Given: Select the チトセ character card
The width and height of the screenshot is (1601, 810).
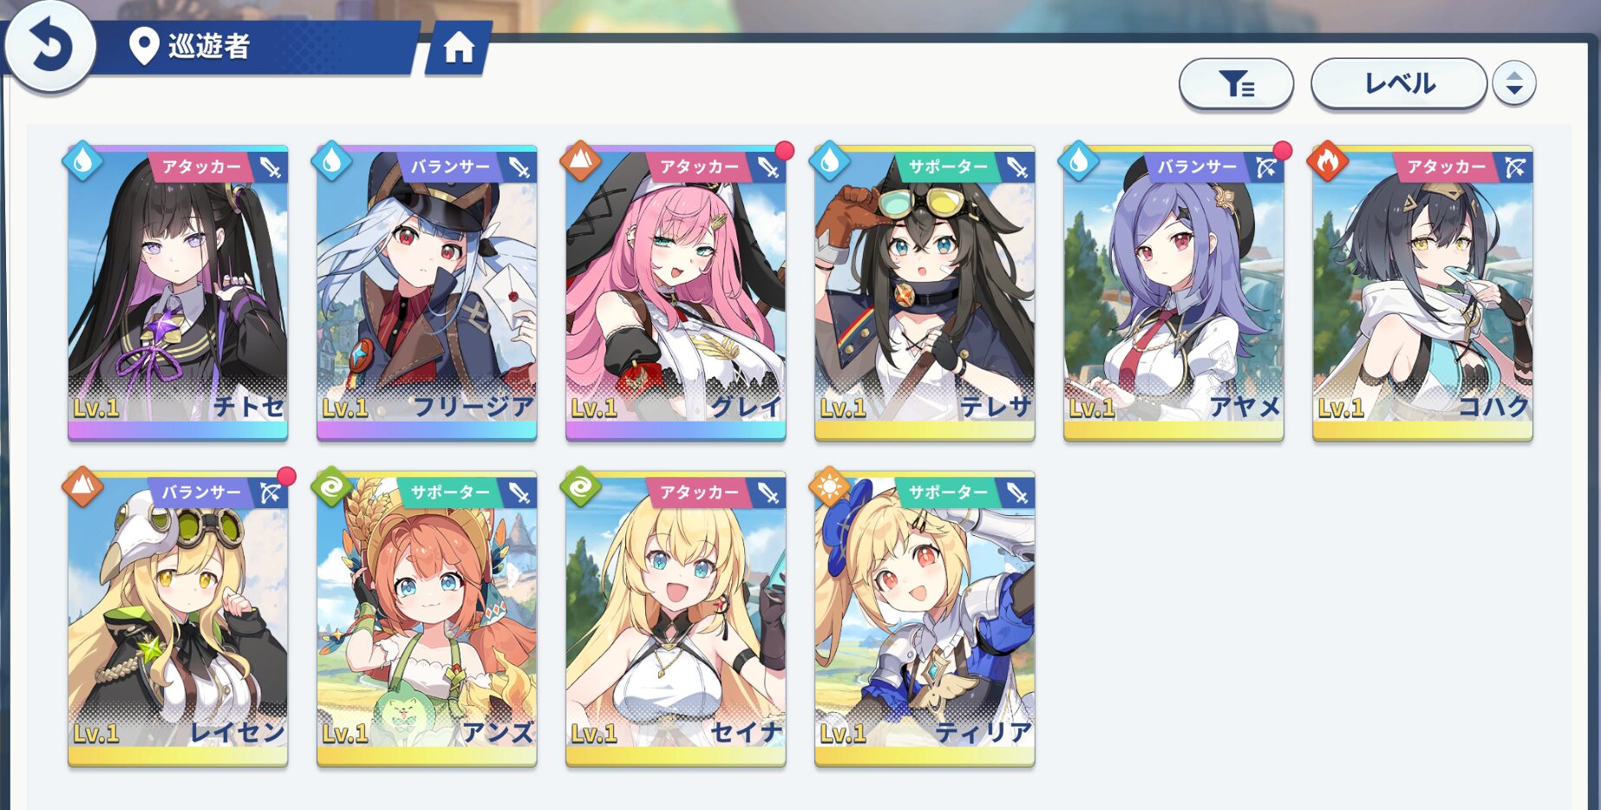Looking at the screenshot, I should (178, 293).
